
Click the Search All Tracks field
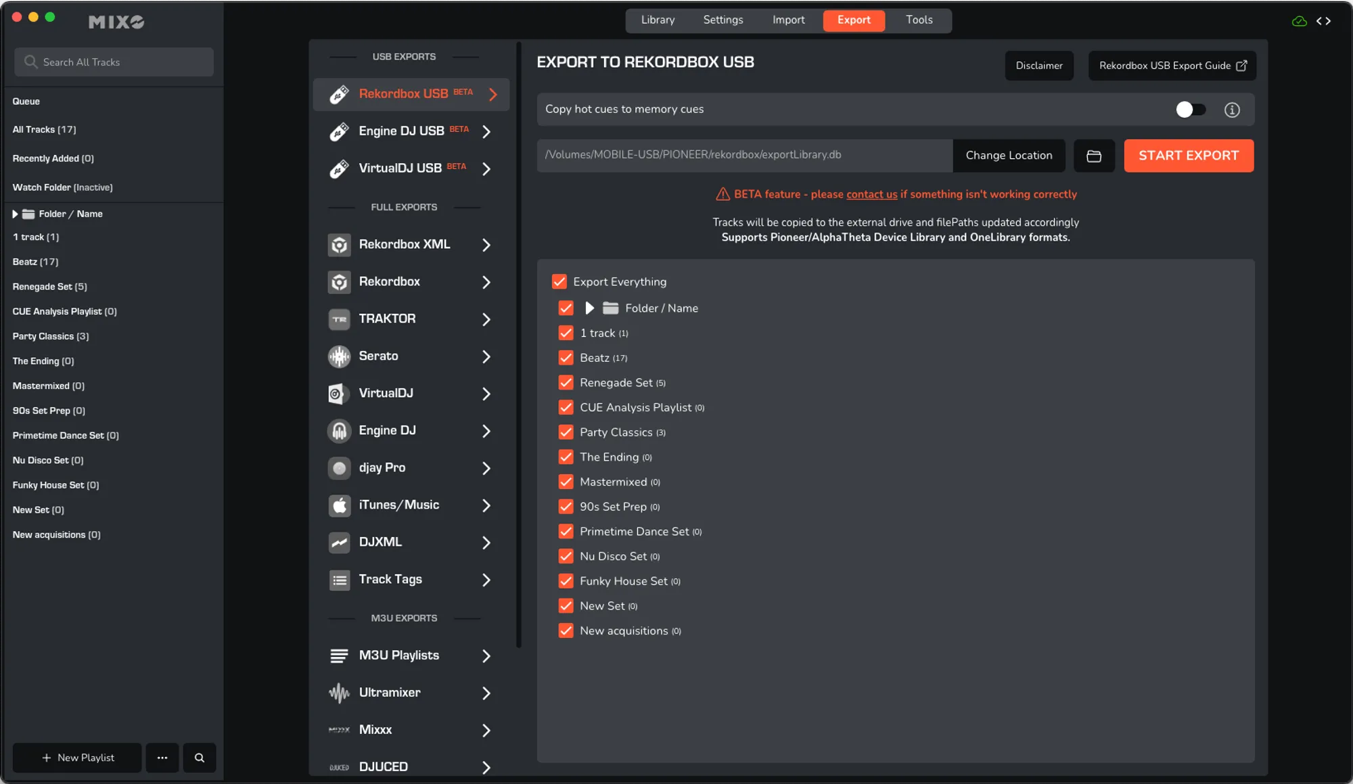point(114,62)
